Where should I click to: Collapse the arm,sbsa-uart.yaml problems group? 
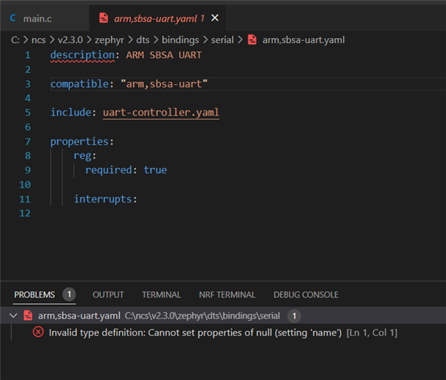pyautogui.click(x=13, y=316)
